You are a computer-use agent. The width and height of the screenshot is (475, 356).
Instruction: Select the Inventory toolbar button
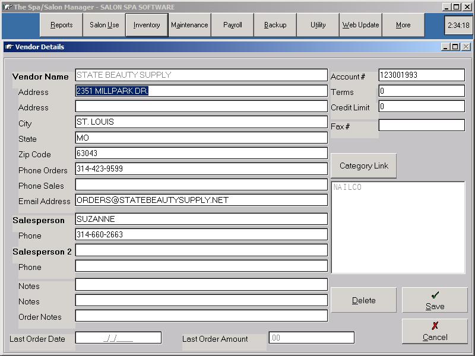coord(147,25)
